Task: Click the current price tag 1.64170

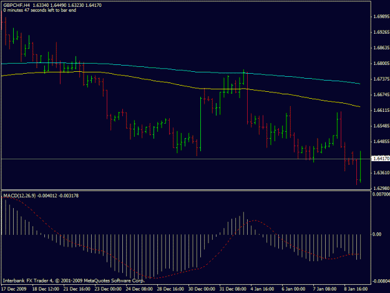Action: pyautogui.click(x=381, y=159)
